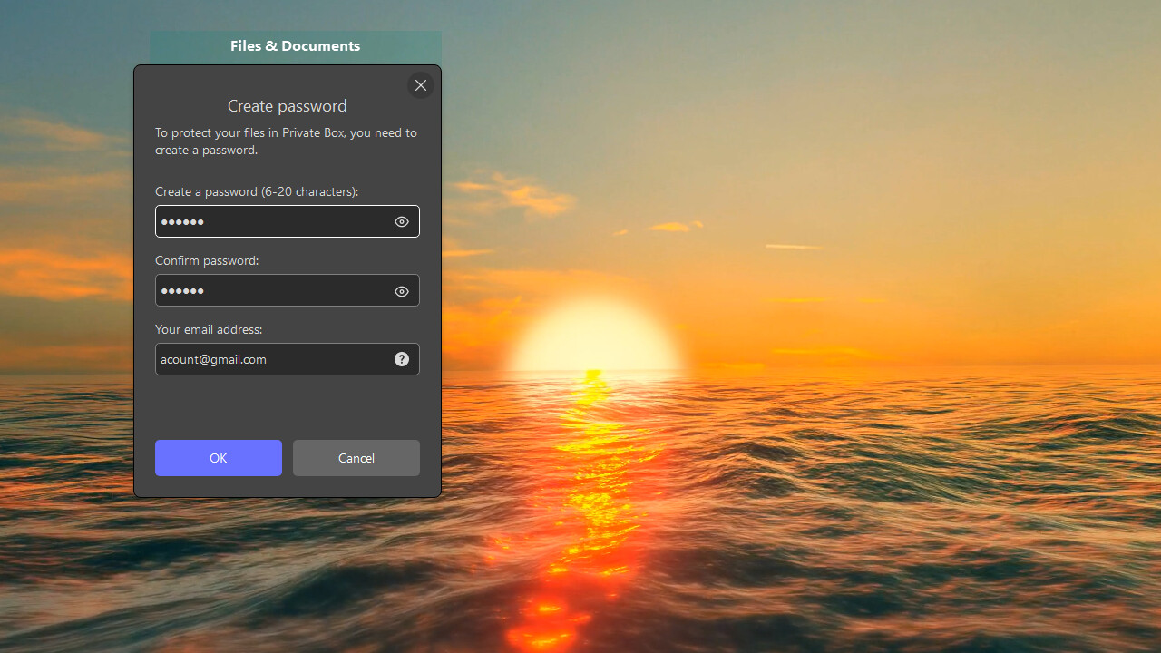This screenshot has width=1161, height=653.
Task: Click the circular help badge for email address
Action: click(x=401, y=358)
